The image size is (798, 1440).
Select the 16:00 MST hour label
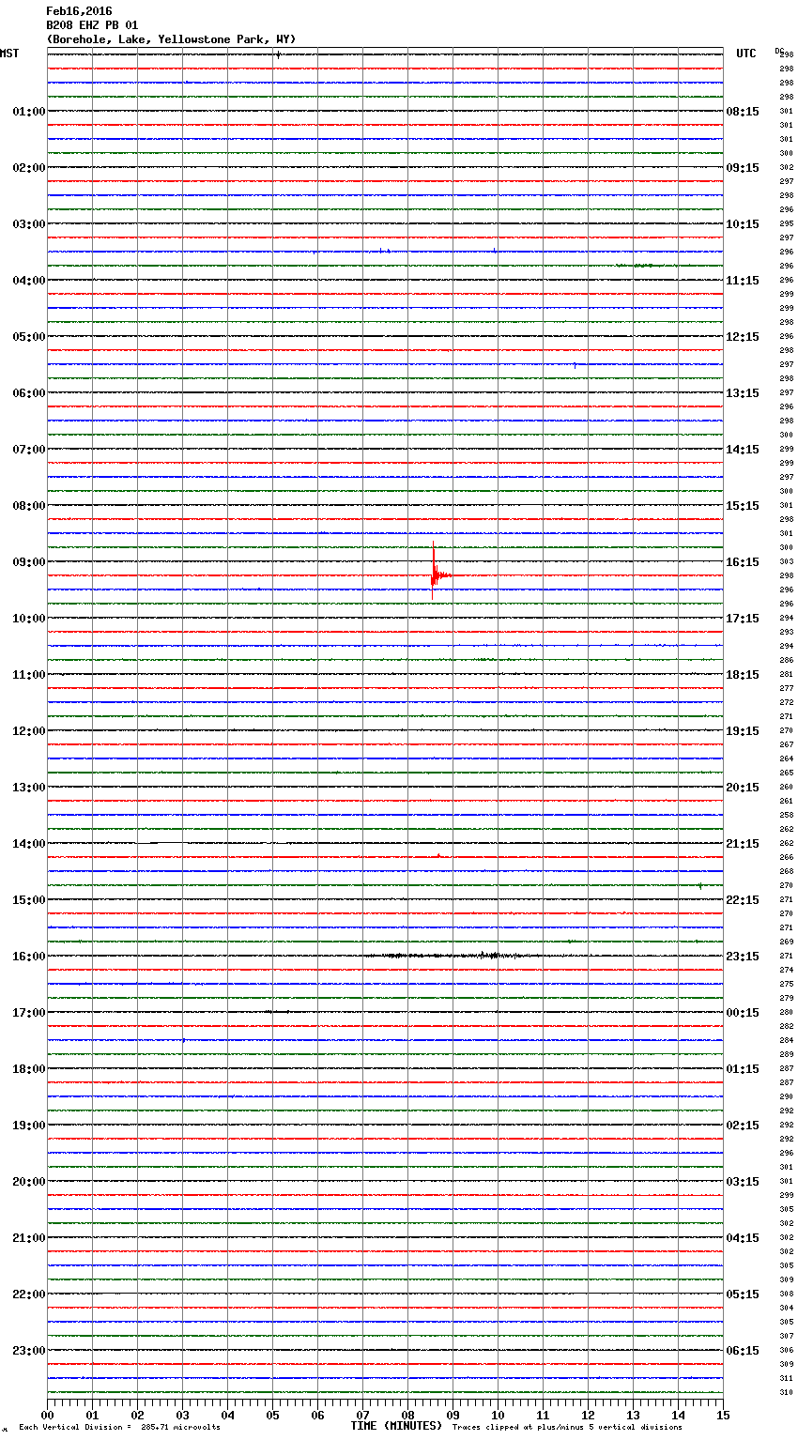click(x=29, y=957)
